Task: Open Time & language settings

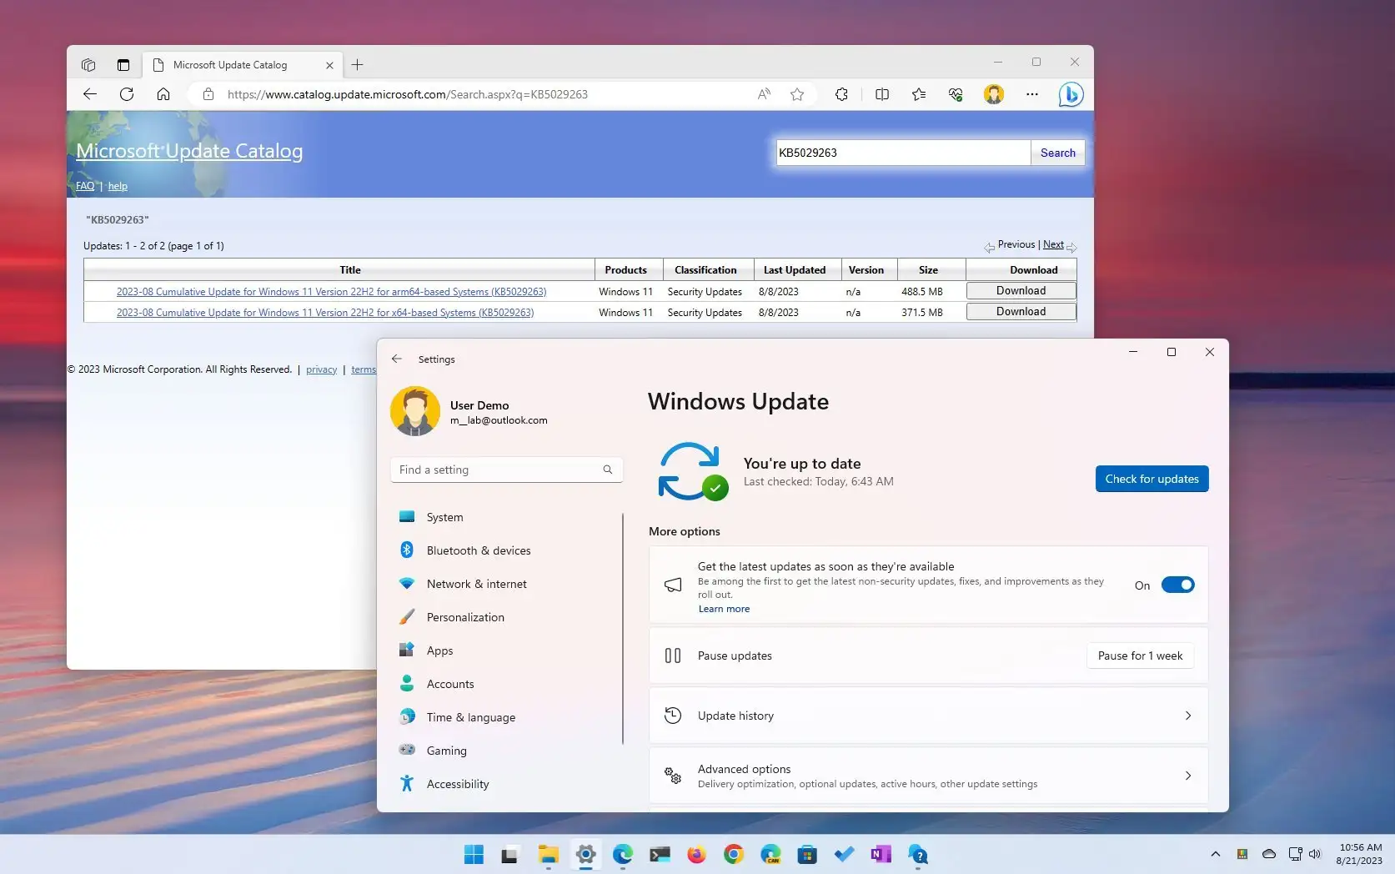Action: click(505, 717)
